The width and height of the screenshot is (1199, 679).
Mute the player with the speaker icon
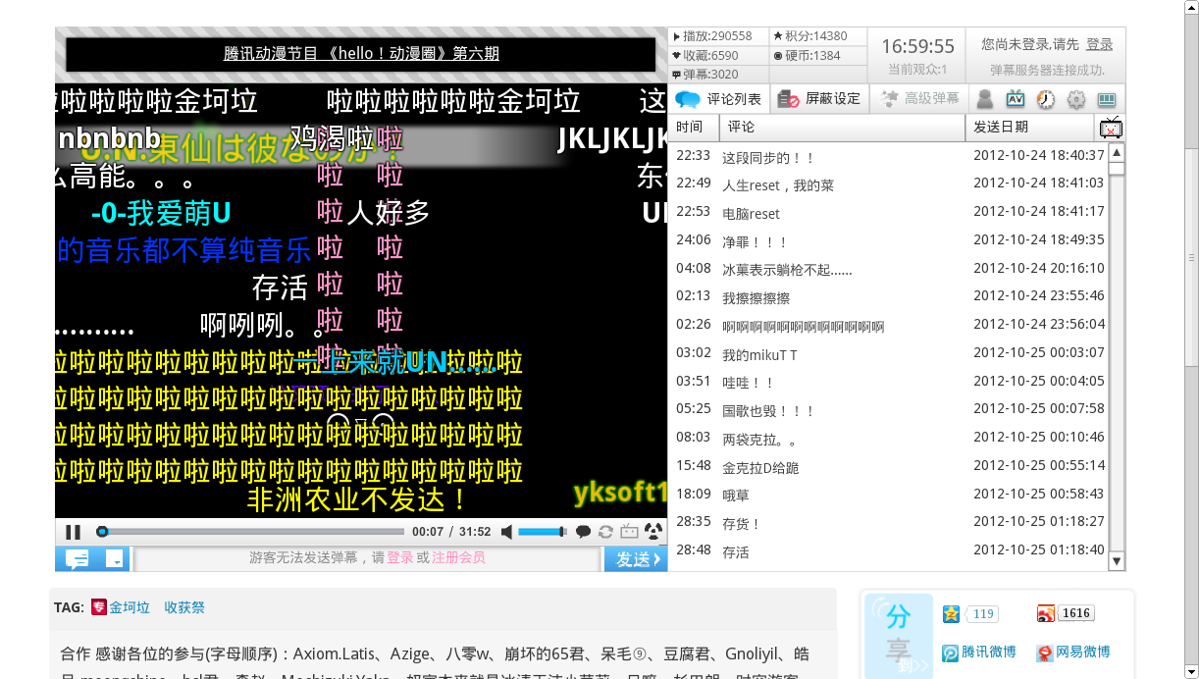(506, 532)
